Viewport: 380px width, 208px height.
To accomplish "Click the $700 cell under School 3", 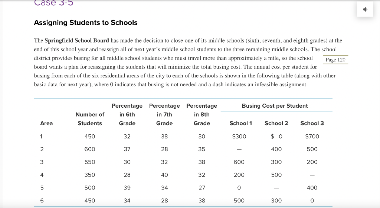I will [x=312, y=137].
